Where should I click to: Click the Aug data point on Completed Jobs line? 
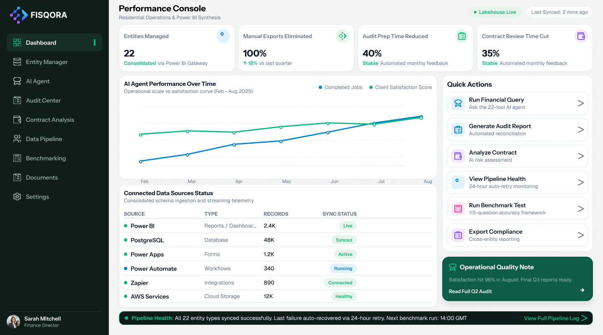[421, 117]
